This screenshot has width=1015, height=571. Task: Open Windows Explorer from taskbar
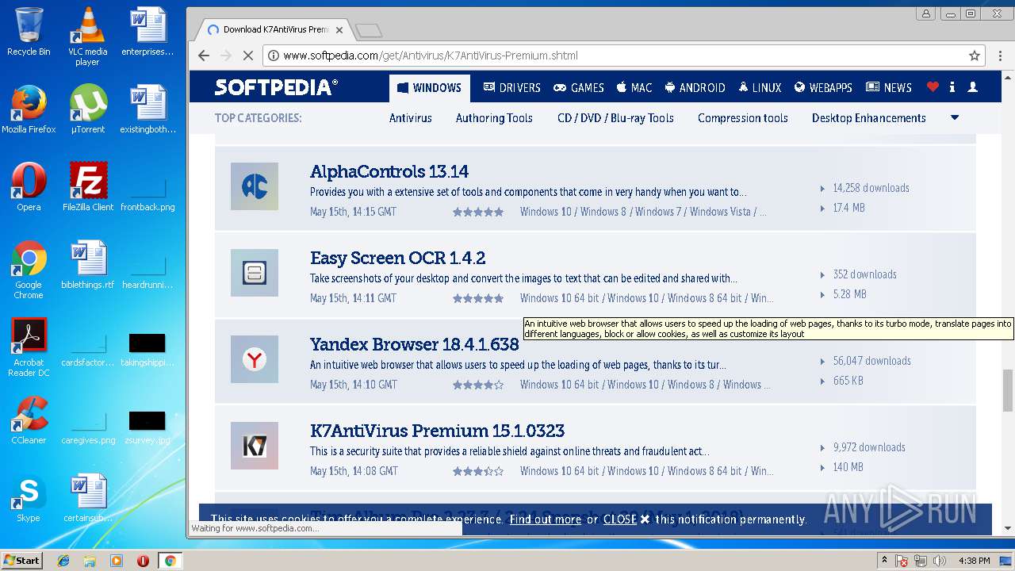tap(90, 561)
